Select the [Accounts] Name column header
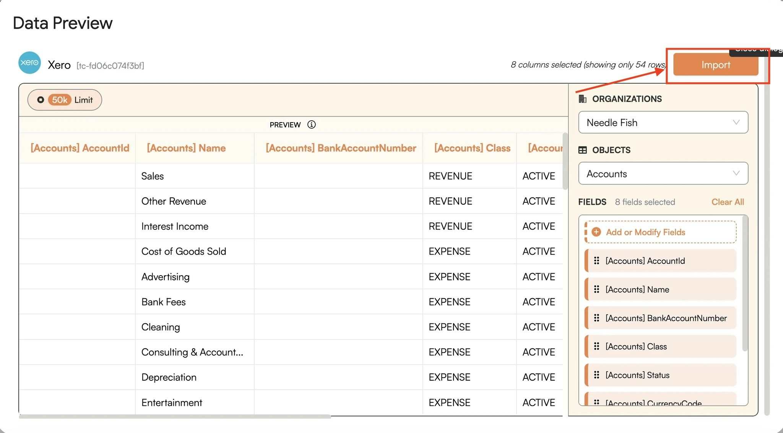Viewport: 783px width, 433px height. click(x=186, y=148)
